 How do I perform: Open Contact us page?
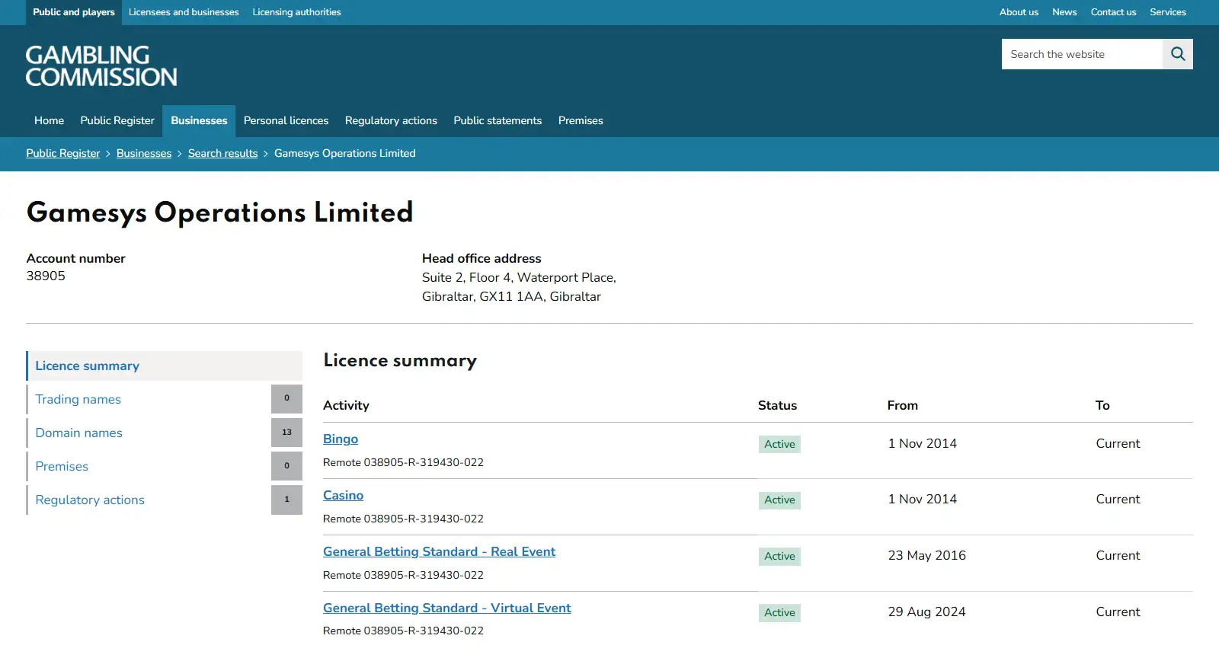coord(1113,12)
